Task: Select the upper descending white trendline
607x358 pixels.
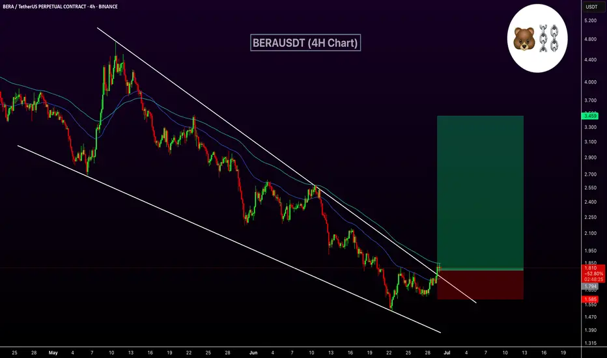Action: (287, 165)
